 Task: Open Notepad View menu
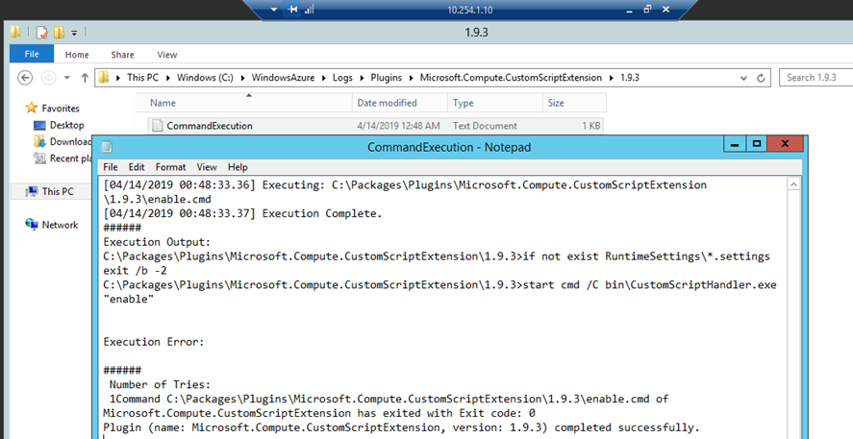(207, 167)
